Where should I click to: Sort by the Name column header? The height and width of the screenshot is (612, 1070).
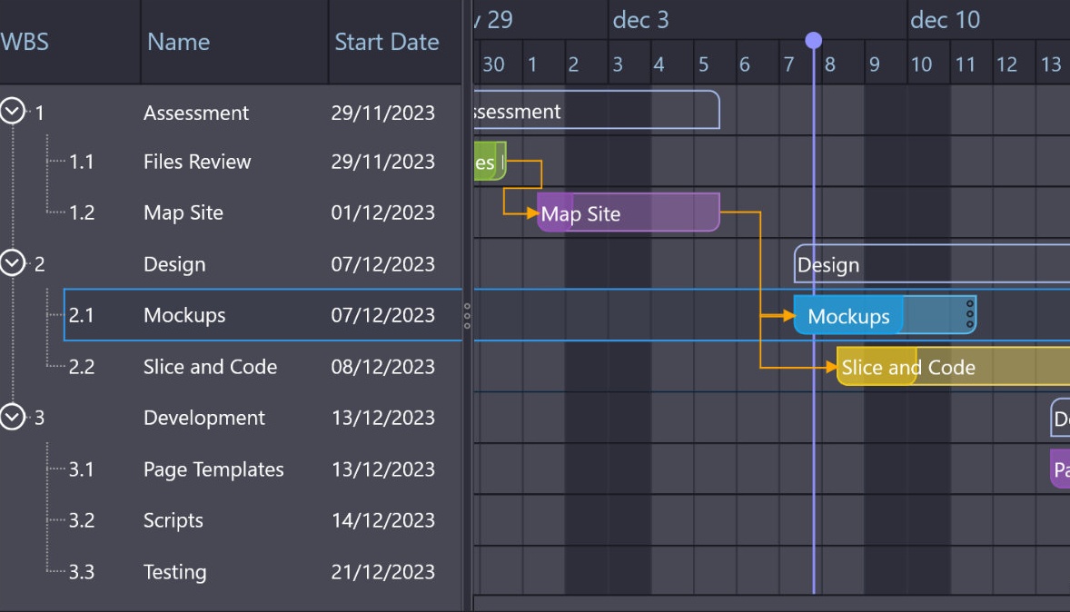coord(178,42)
